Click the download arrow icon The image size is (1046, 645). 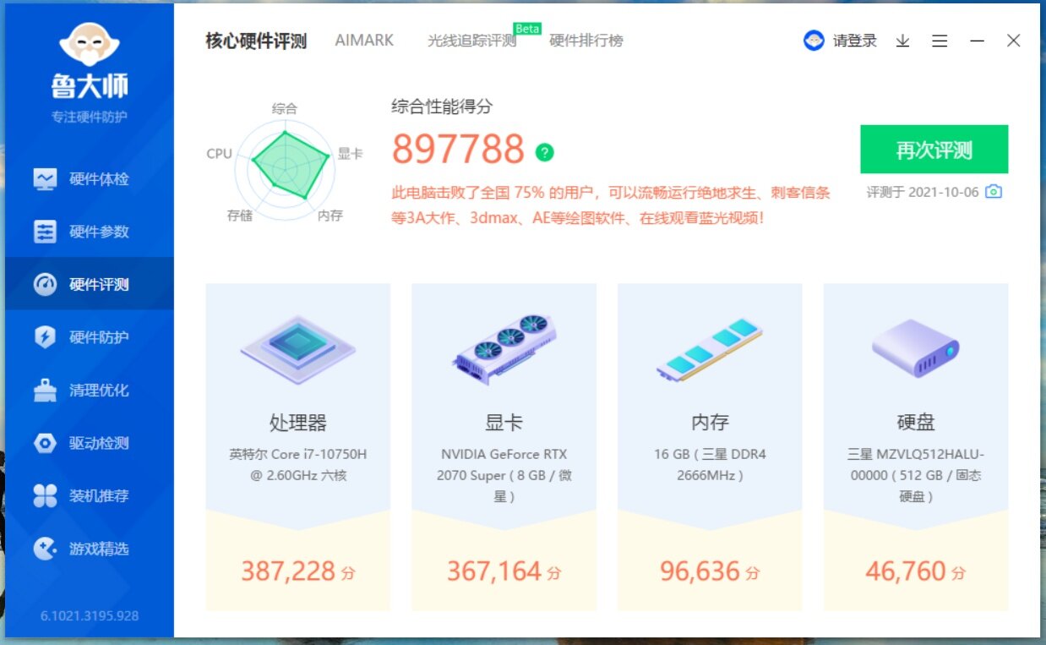902,41
